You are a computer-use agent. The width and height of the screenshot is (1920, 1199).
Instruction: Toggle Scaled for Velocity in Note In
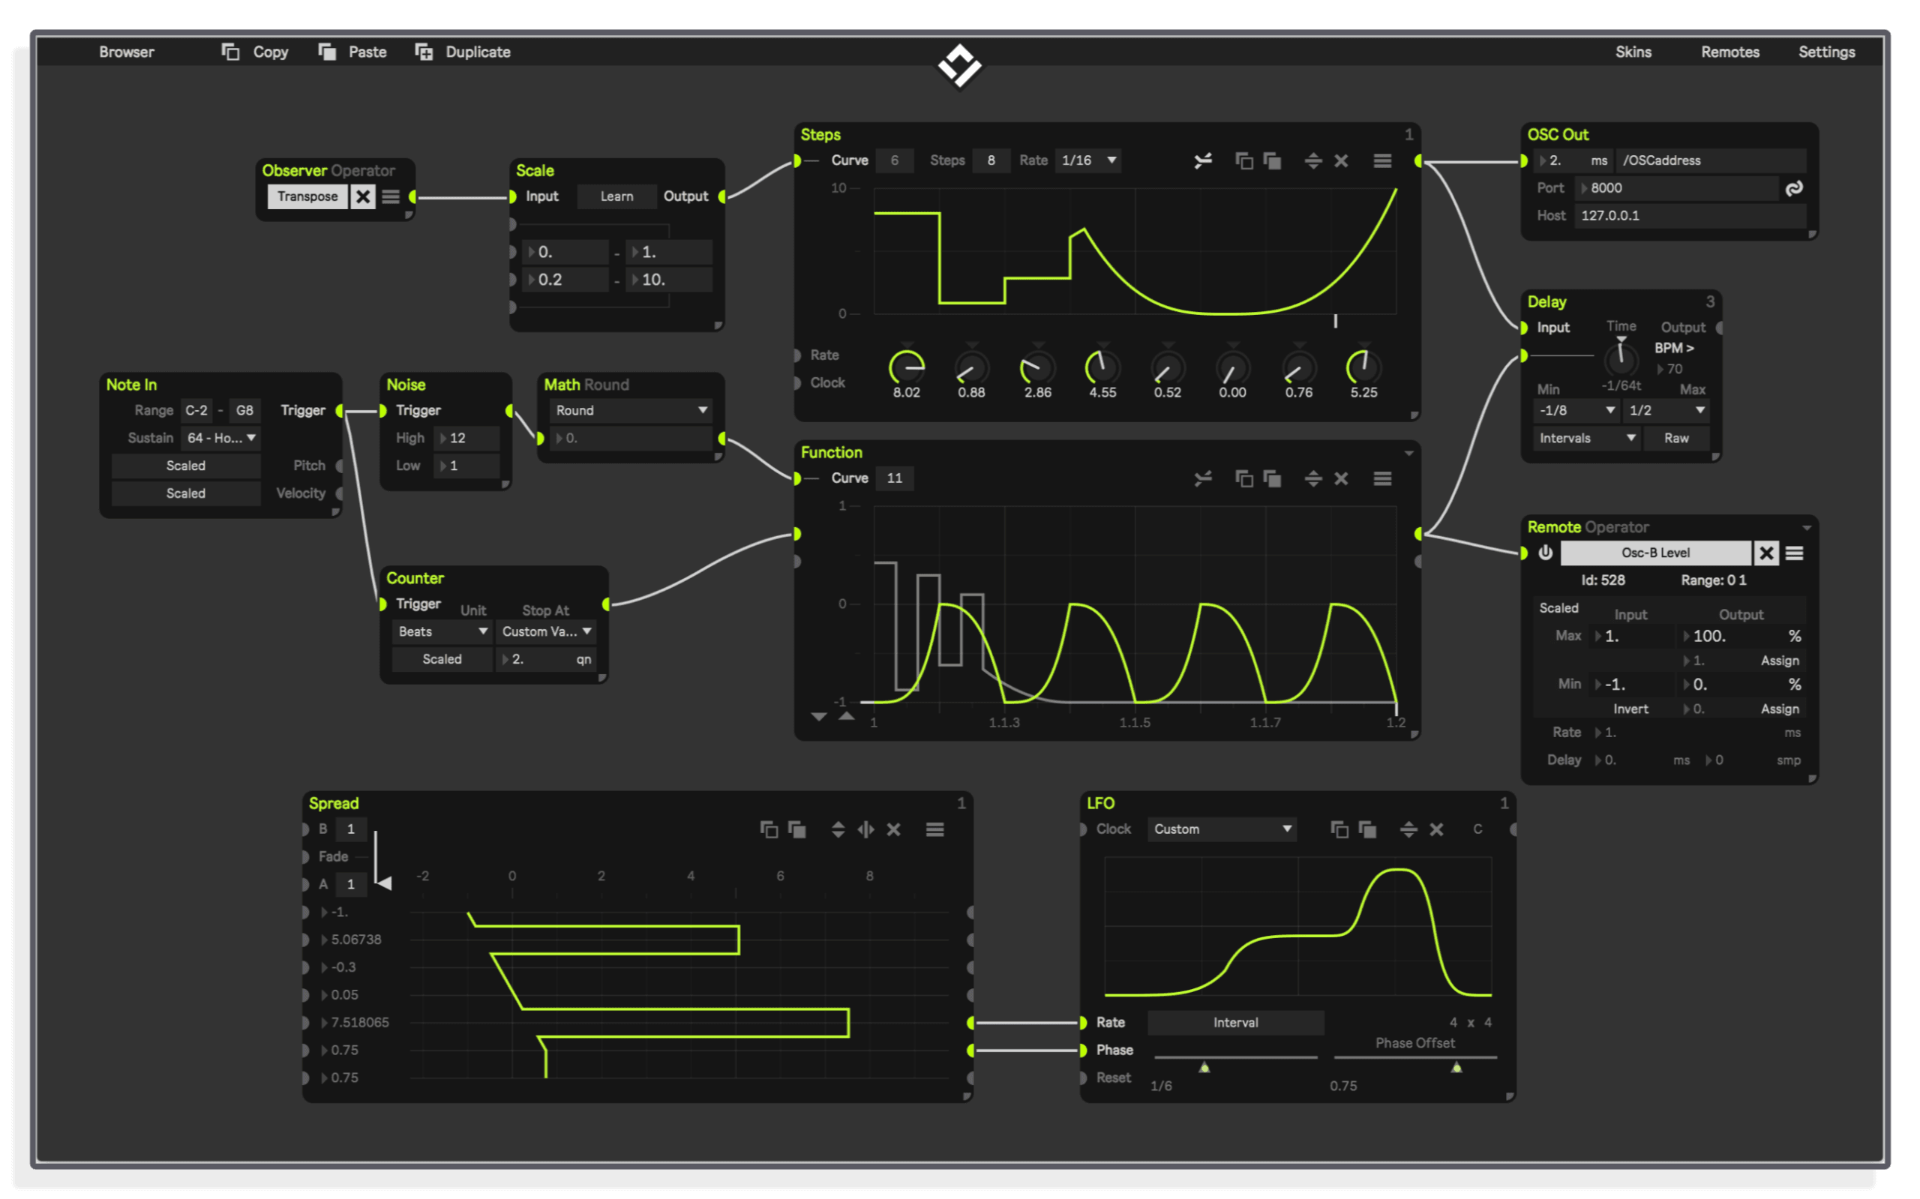click(185, 493)
